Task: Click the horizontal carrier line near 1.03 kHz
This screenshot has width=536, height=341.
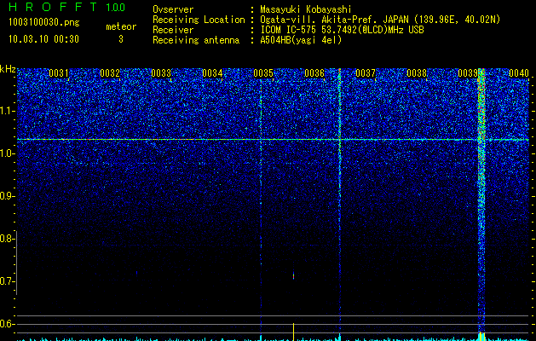Action: click(x=273, y=140)
